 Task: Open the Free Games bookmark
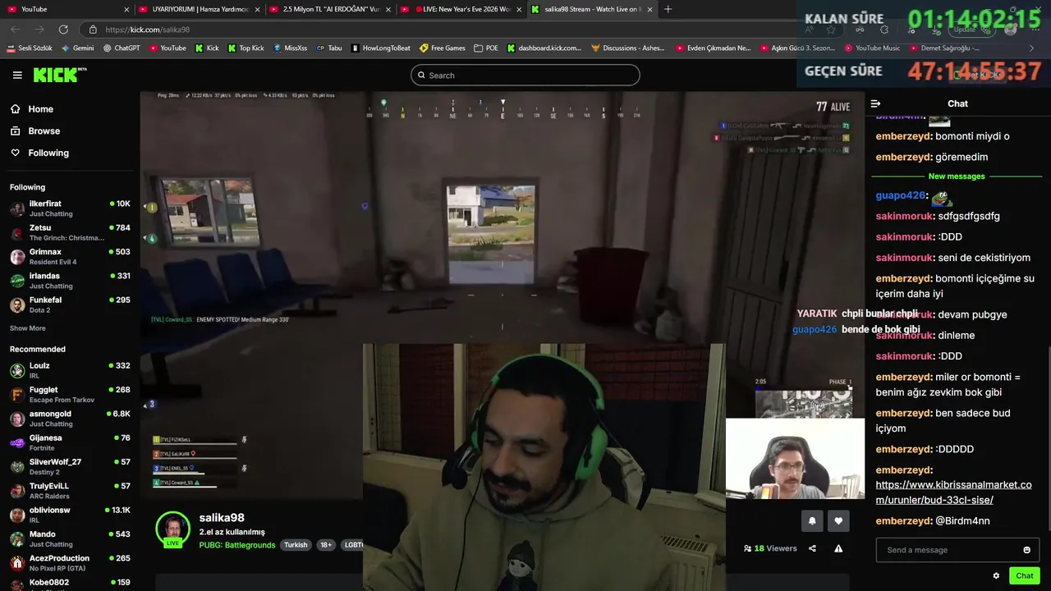coord(443,48)
